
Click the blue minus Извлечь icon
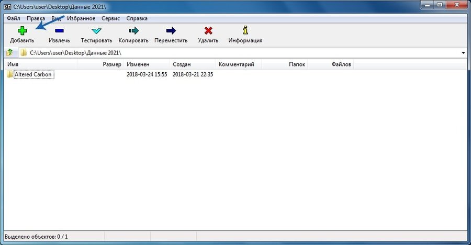pos(59,31)
